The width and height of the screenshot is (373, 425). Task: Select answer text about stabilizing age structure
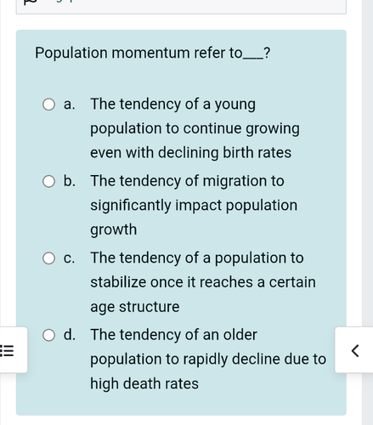click(x=203, y=282)
